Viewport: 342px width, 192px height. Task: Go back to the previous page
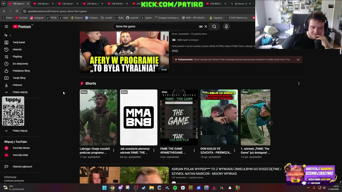[4, 11]
